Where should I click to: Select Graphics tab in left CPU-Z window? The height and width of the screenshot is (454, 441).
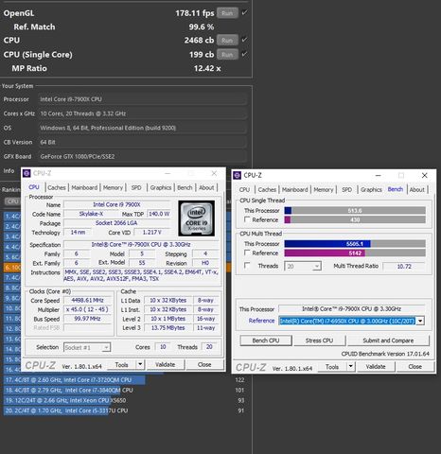point(161,187)
